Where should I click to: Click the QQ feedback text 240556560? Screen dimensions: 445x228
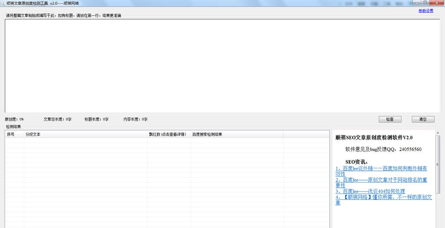click(410, 149)
